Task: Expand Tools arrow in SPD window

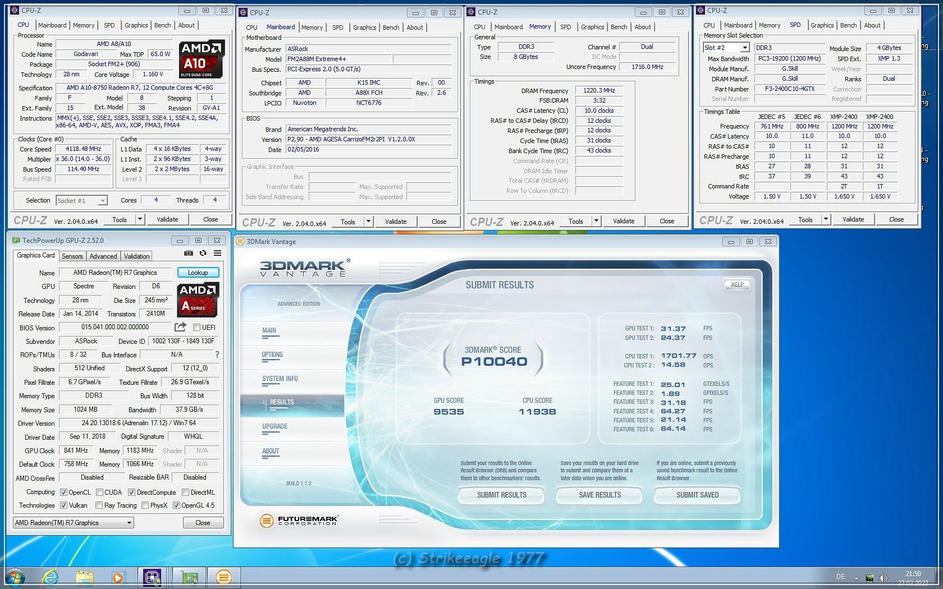Action: click(x=826, y=219)
